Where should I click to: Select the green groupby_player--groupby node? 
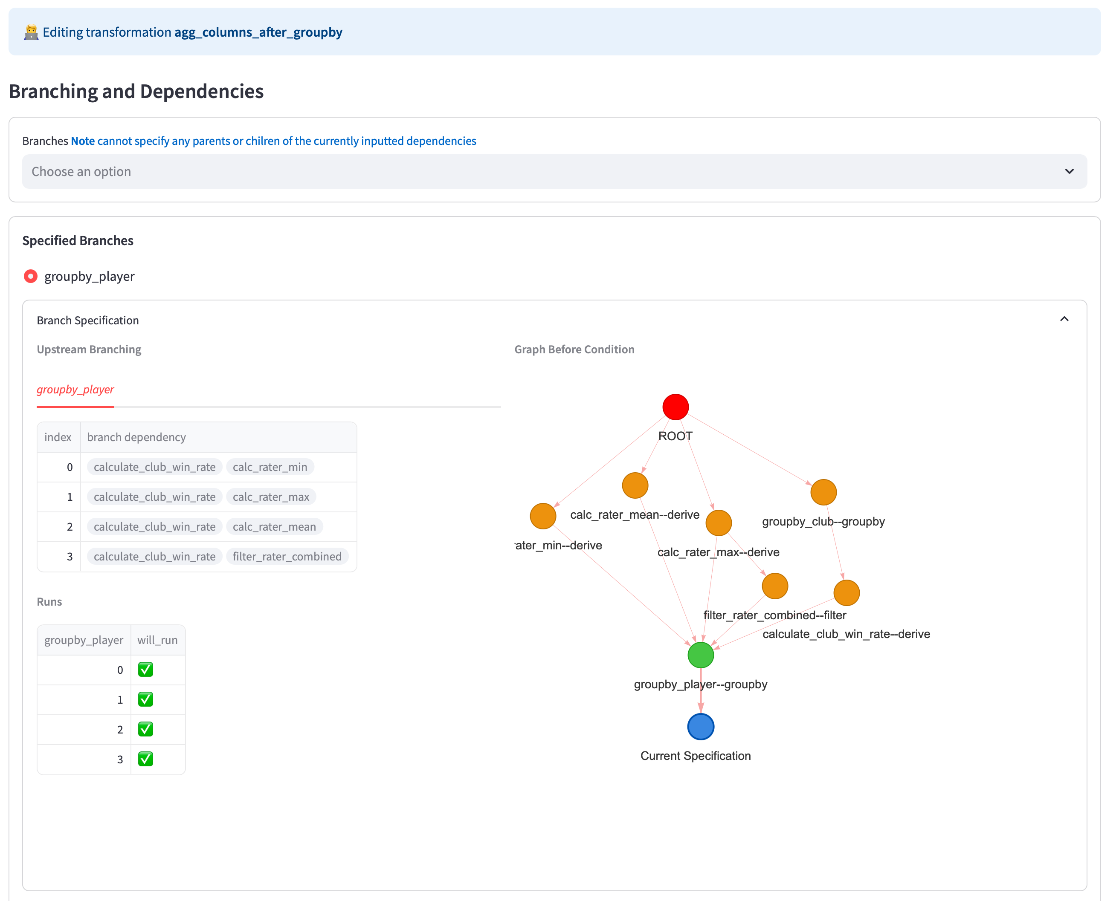coord(701,655)
